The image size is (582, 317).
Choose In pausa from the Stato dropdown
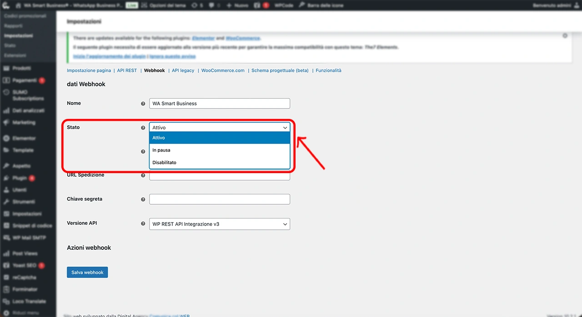pyautogui.click(x=219, y=150)
